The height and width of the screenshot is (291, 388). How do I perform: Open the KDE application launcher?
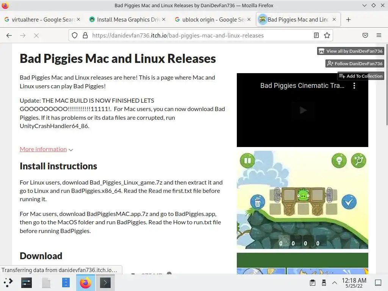pos(8,283)
